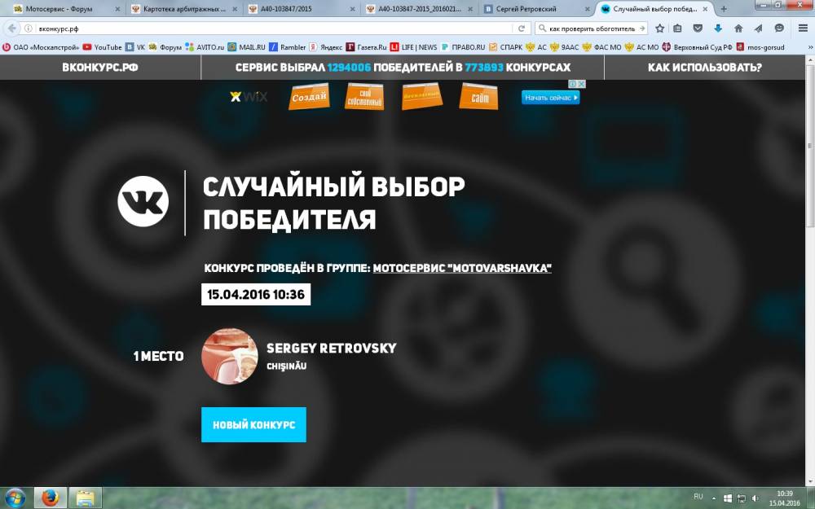Image resolution: width=815 pixels, height=509 pixels.
Task: Open the Верховный Суд РФ bookmark
Action: click(x=697, y=47)
